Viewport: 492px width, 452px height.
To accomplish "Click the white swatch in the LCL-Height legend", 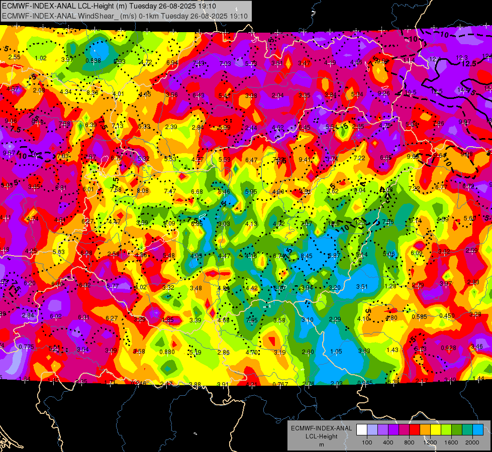I will (362, 430).
